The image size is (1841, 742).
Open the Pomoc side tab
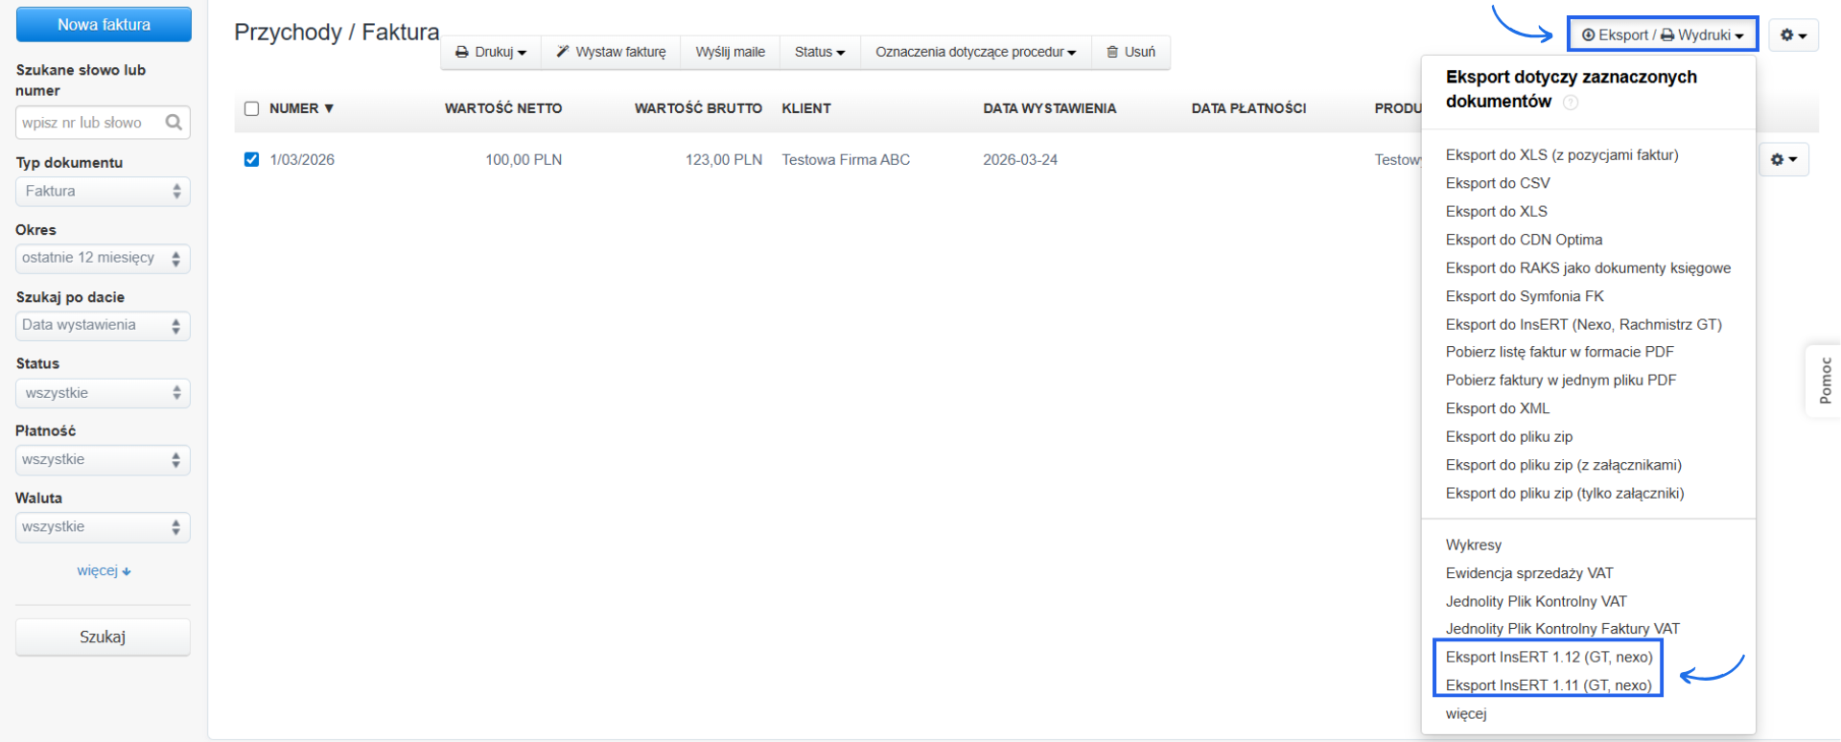coord(1825,381)
